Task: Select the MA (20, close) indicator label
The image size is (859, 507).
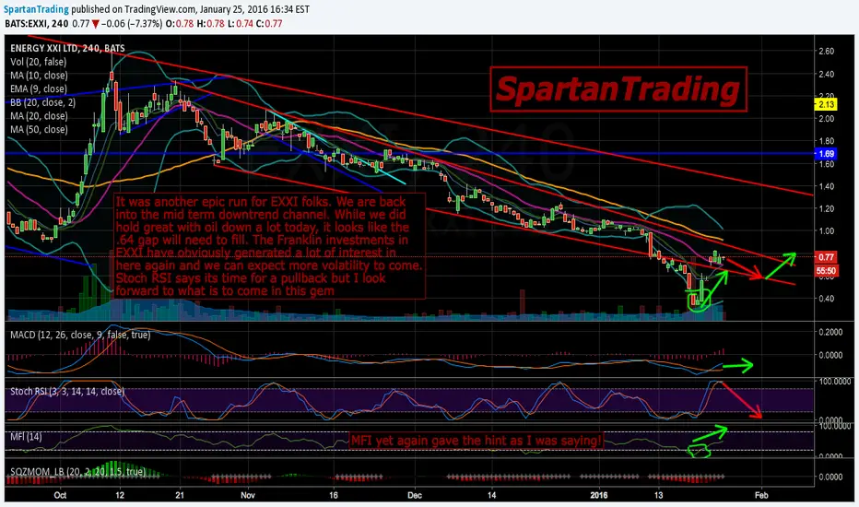Action: pos(39,115)
